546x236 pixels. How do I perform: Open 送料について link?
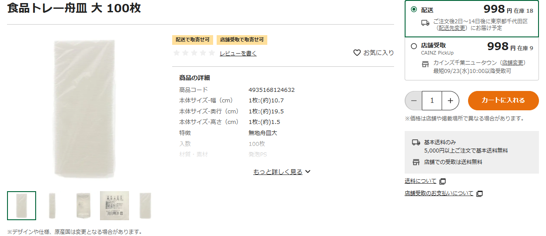coord(421,181)
